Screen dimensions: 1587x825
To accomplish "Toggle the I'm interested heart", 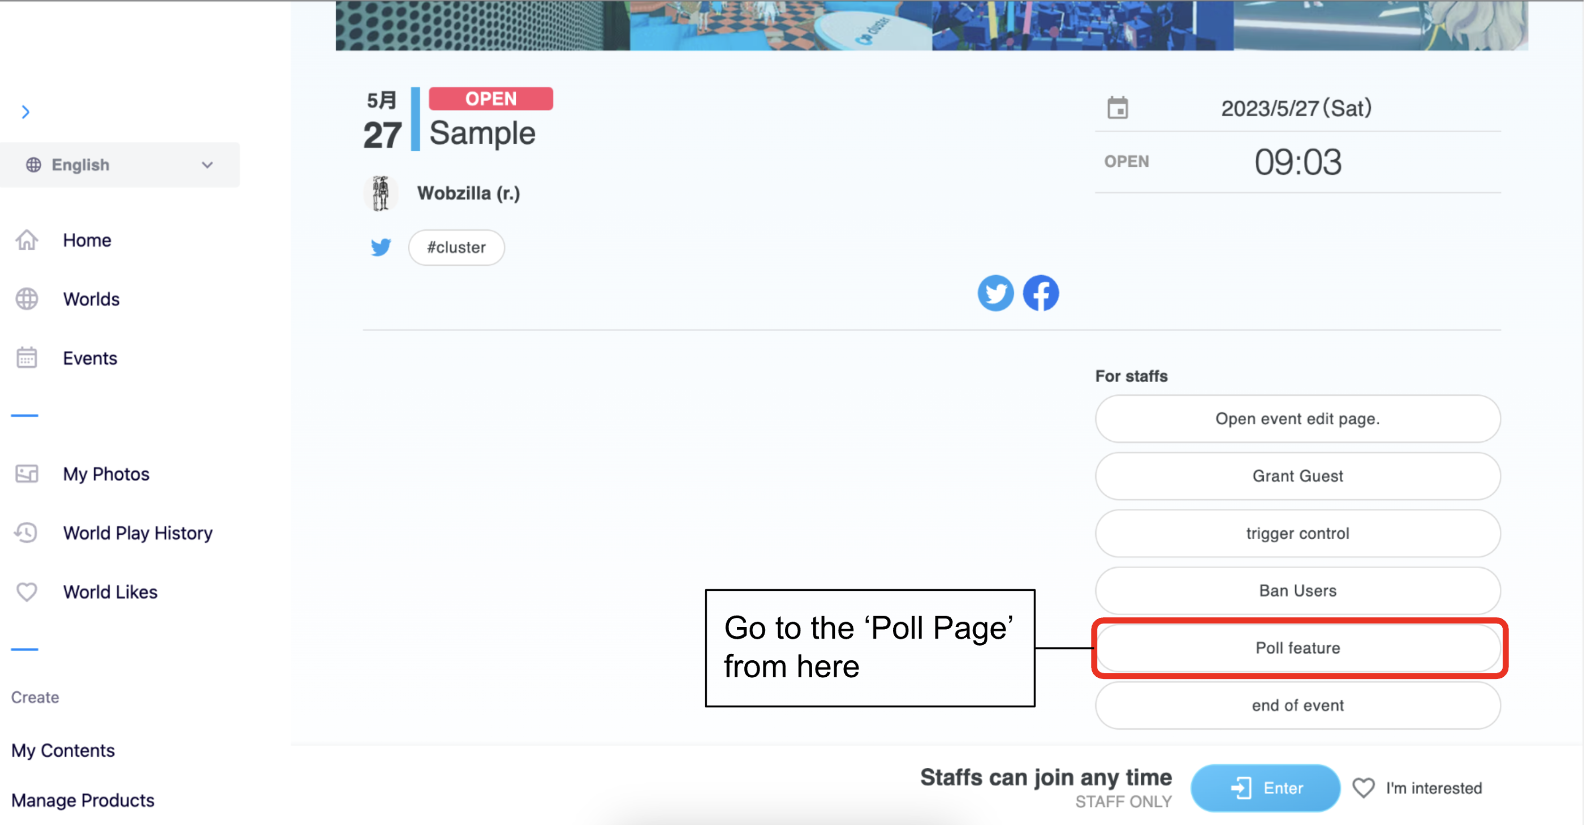I will [x=1364, y=788].
